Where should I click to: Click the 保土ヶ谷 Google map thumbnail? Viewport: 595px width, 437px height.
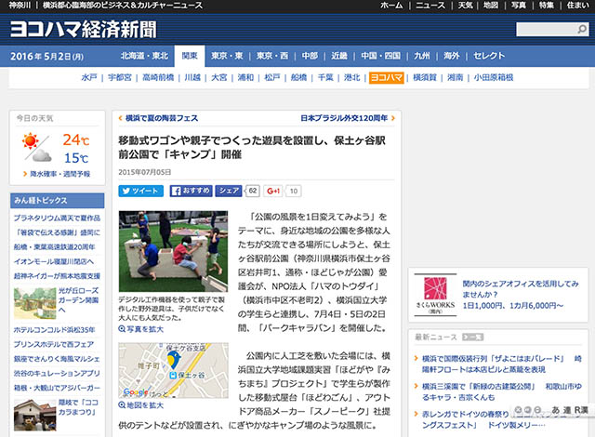173,370
